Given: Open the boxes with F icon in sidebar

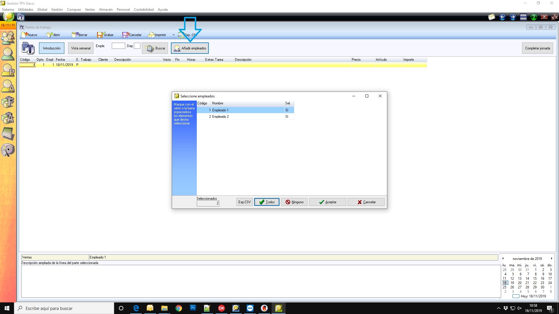Looking at the screenshot, I should tap(8, 102).
